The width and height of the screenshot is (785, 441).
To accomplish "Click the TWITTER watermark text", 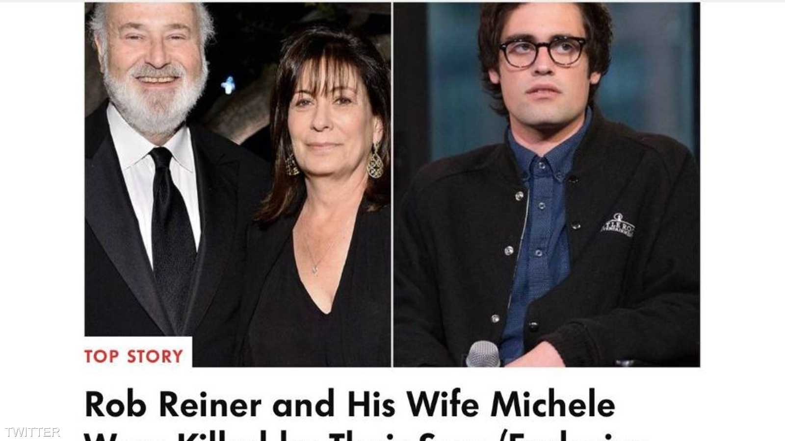I will point(32,432).
